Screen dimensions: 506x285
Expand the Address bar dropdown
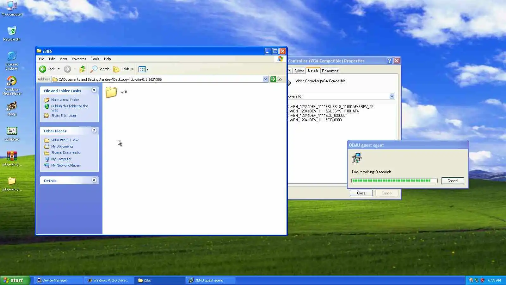265,79
